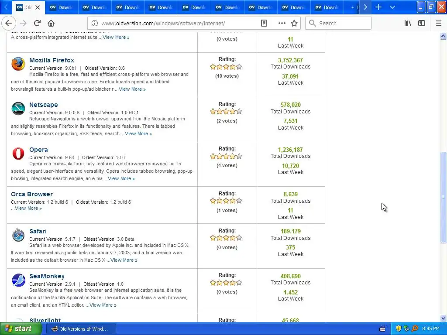Open a new tab with plus button
Viewport: 447px width, 335px height.
point(378,7)
